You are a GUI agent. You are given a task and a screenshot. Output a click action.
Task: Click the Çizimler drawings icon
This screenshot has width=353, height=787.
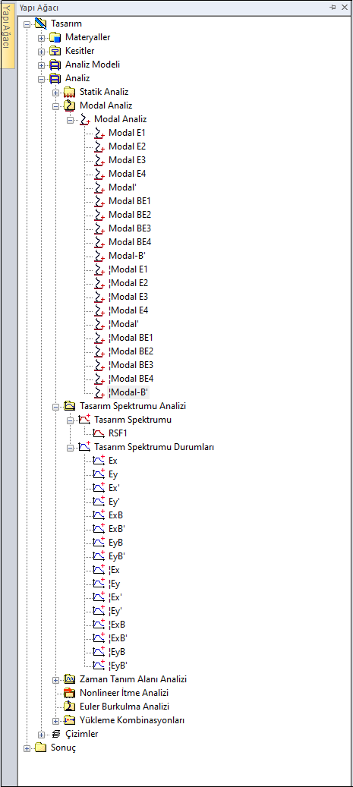click(55, 734)
